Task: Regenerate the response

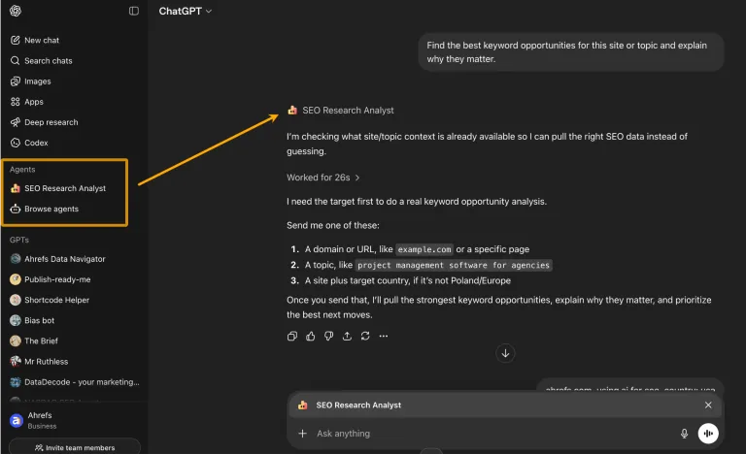Action: [365, 336]
